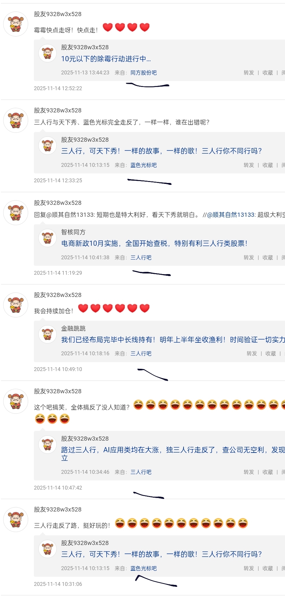Open 我们已经布局完毕中长线持有 post title
The image size is (285, 602).
(173, 340)
